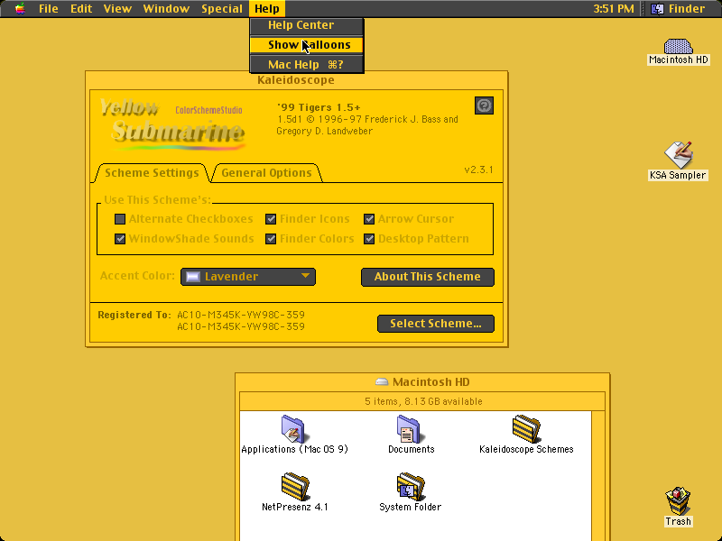The height and width of the screenshot is (541, 722).
Task: Select the System Folder icon
Action: pyautogui.click(x=410, y=486)
